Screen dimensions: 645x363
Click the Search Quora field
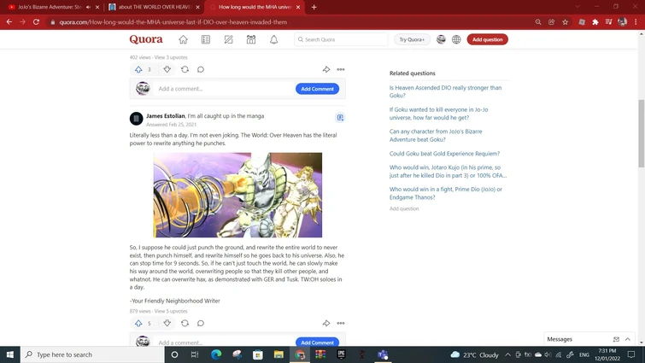pos(341,39)
